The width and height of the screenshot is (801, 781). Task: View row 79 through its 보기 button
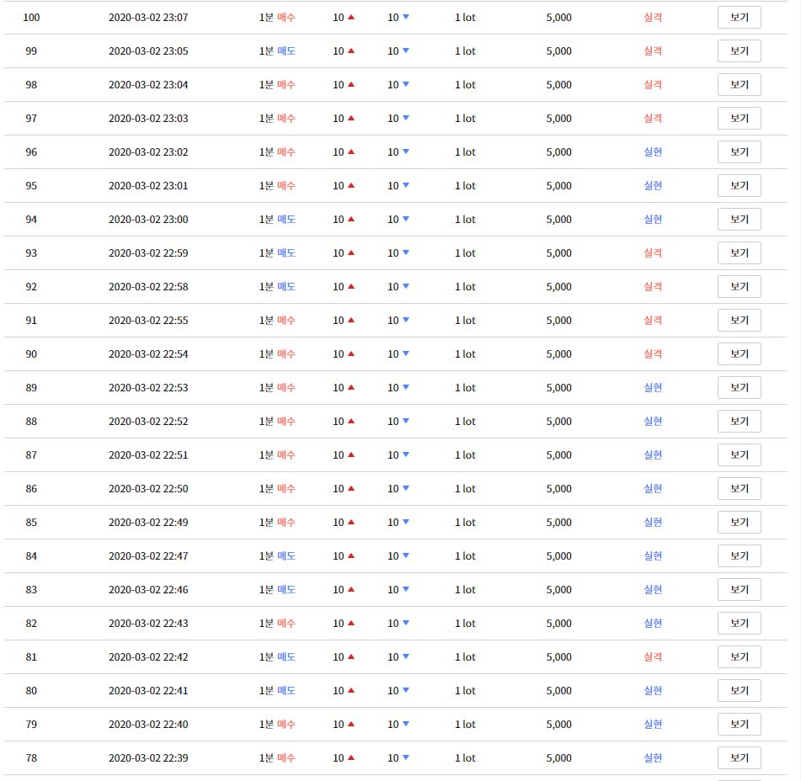[739, 725]
